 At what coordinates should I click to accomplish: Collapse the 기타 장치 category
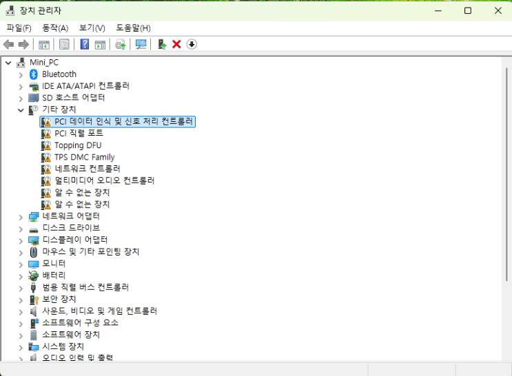(x=21, y=110)
